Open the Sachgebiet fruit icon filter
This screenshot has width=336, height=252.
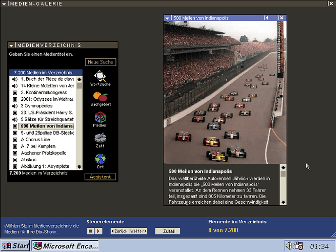pos(100,97)
